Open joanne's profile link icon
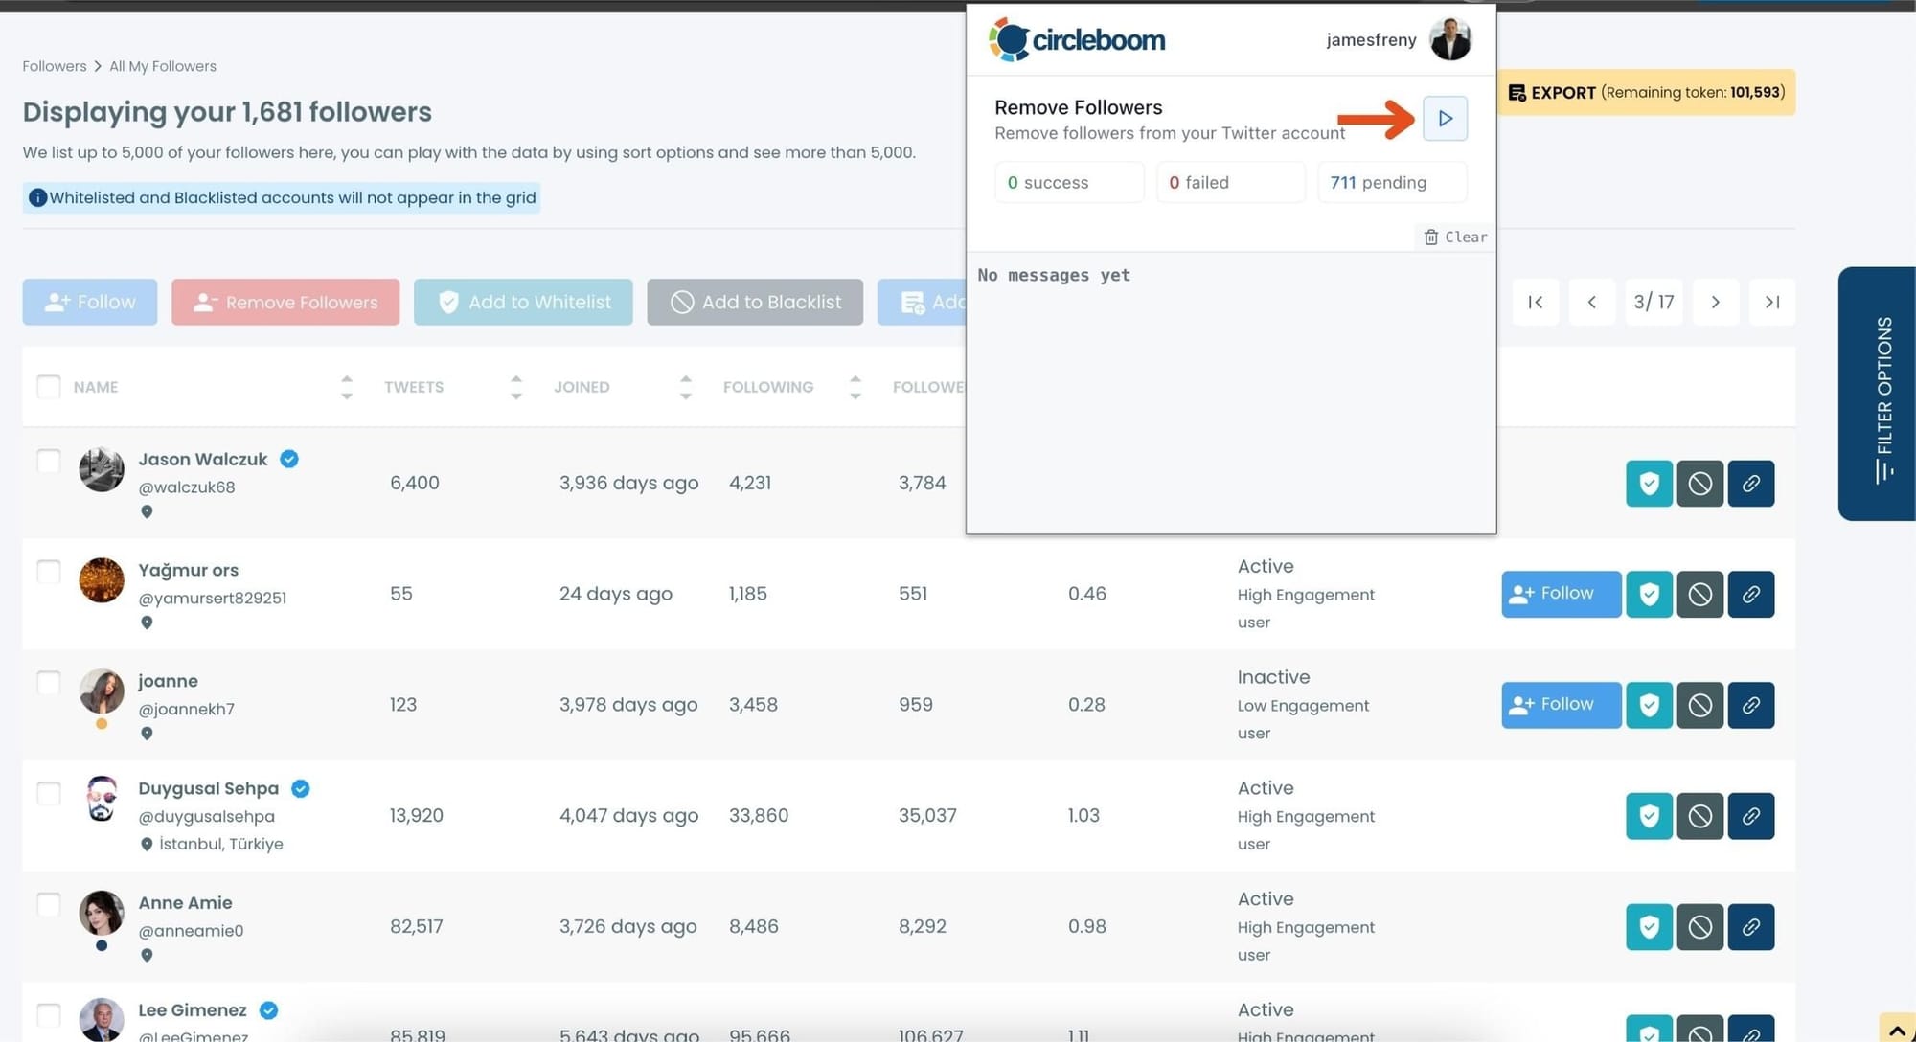The height and width of the screenshot is (1042, 1916). 1750,706
